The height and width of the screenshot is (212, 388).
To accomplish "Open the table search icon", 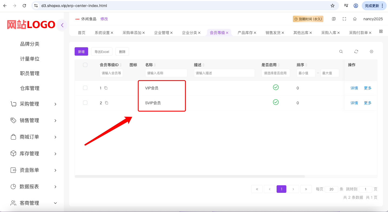I will click(x=341, y=52).
